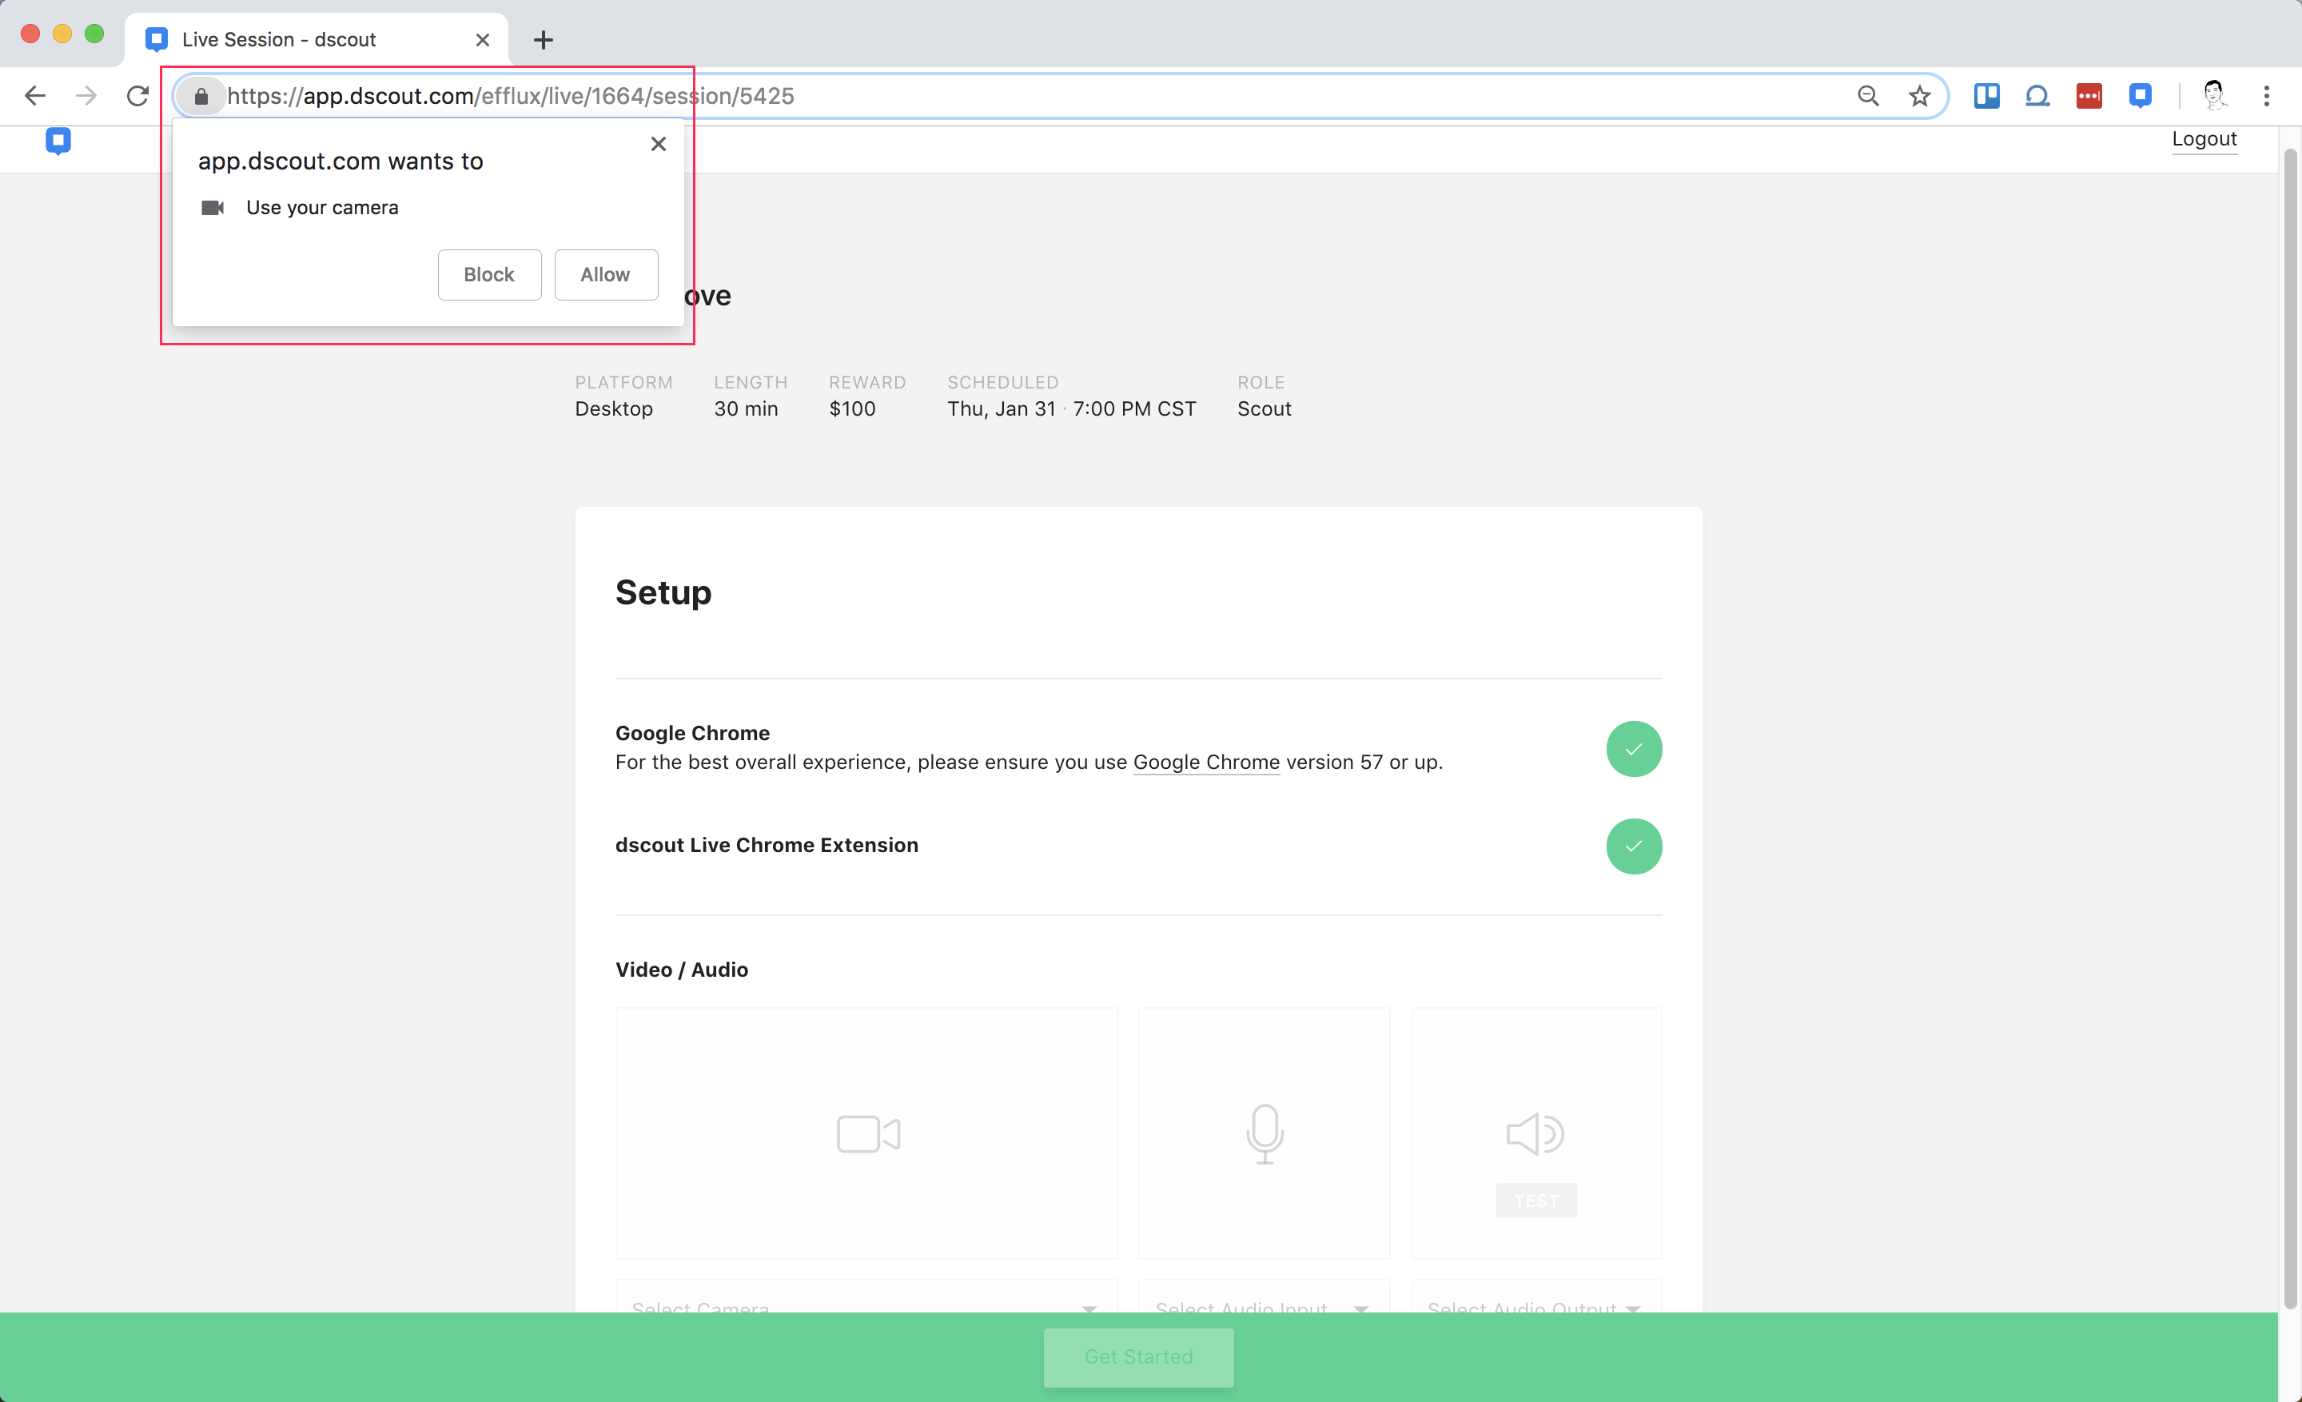Open the Chrome profile avatar
The height and width of the screenshot is (1402, 2302).
pyautogui.click(x=2214, y=95)
